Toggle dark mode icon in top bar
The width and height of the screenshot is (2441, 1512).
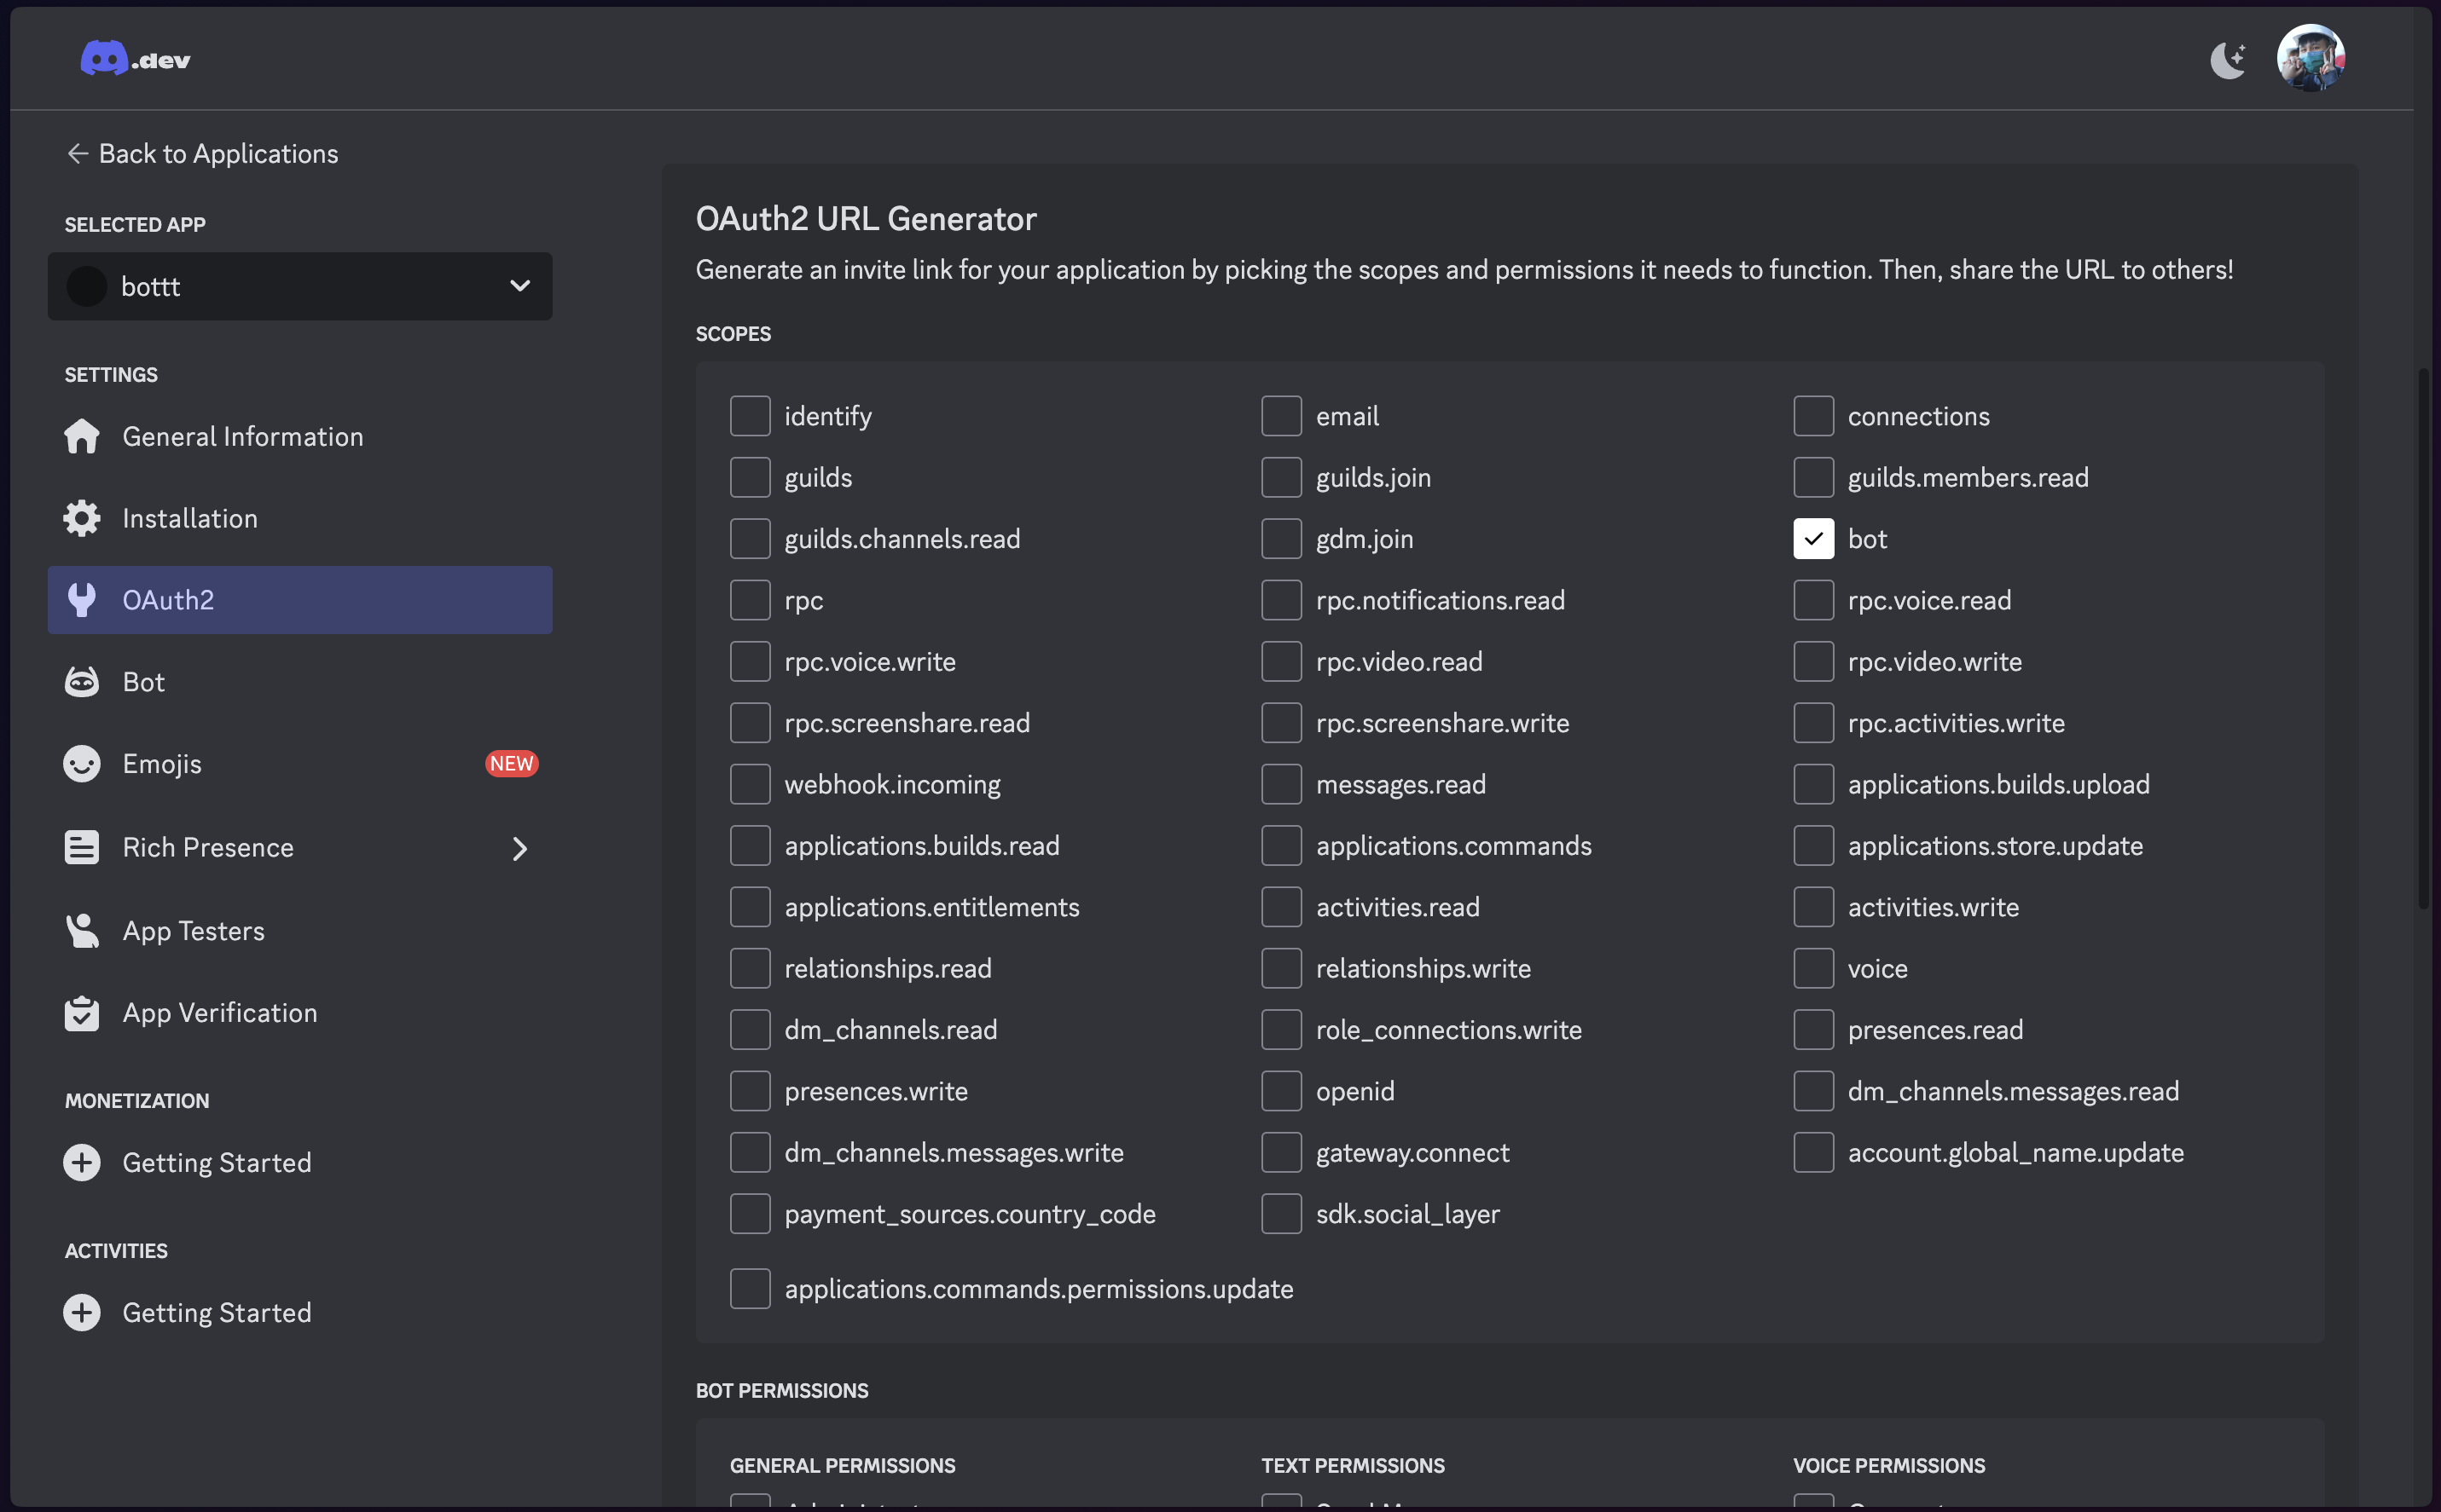[2229, 57]
